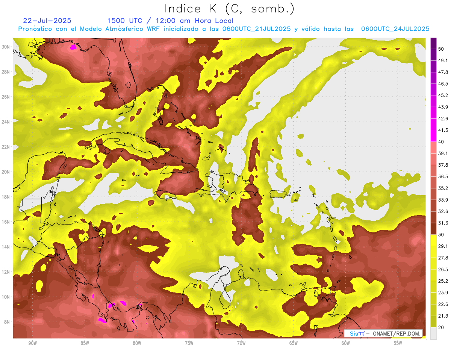Click the colorbar value label 25.2

(443, 281)
